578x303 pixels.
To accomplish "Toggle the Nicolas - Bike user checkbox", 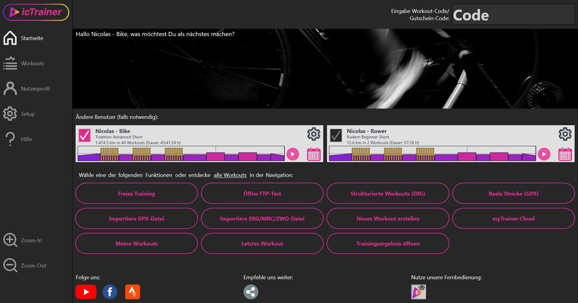I will 85,135.
